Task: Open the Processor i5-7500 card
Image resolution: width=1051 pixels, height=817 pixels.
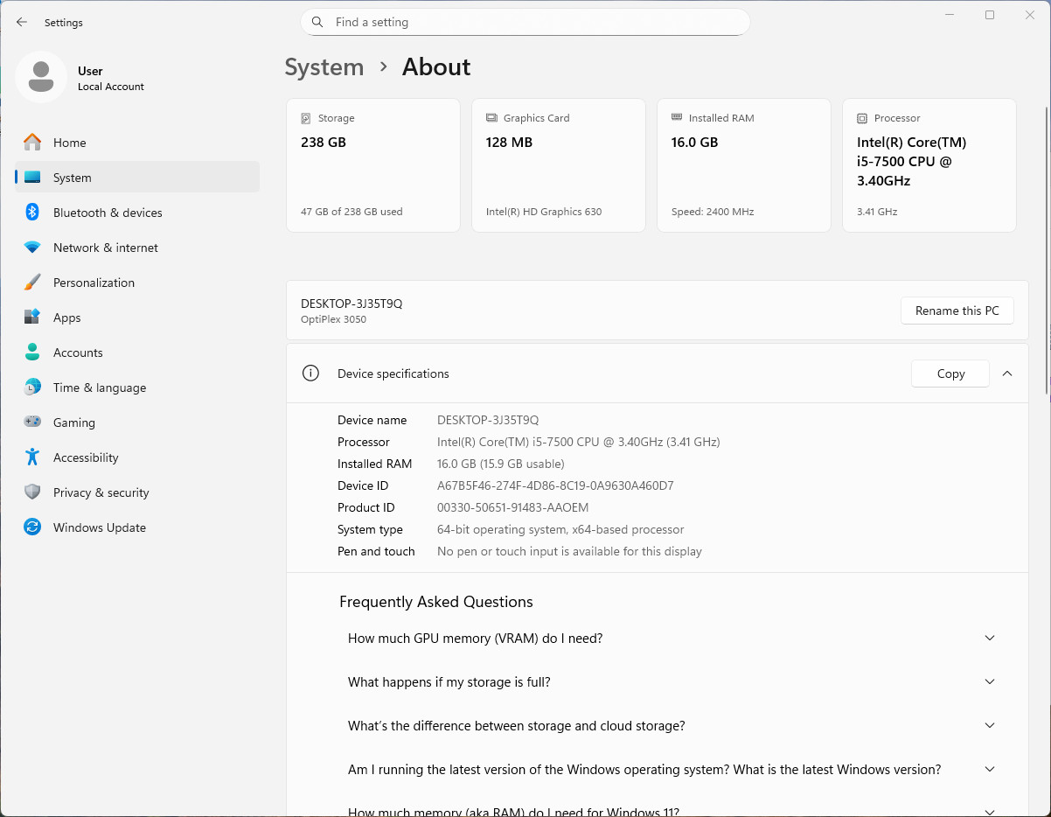Action: point(929,165)
